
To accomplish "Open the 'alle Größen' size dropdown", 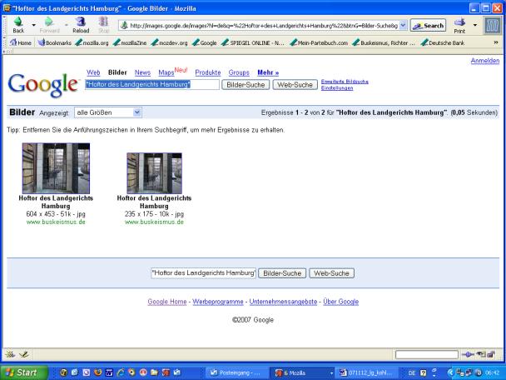I will tap(108, 112).
